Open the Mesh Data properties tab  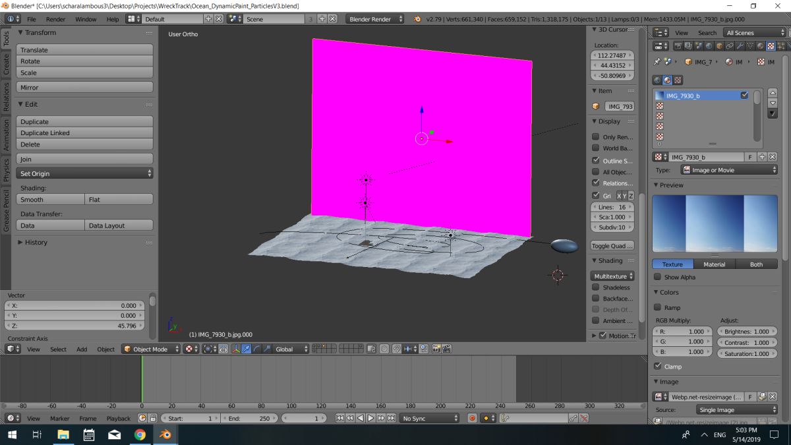750,45
